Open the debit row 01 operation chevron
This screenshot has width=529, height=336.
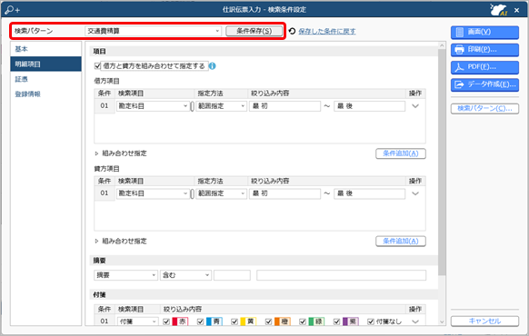(x=415, y=106)
